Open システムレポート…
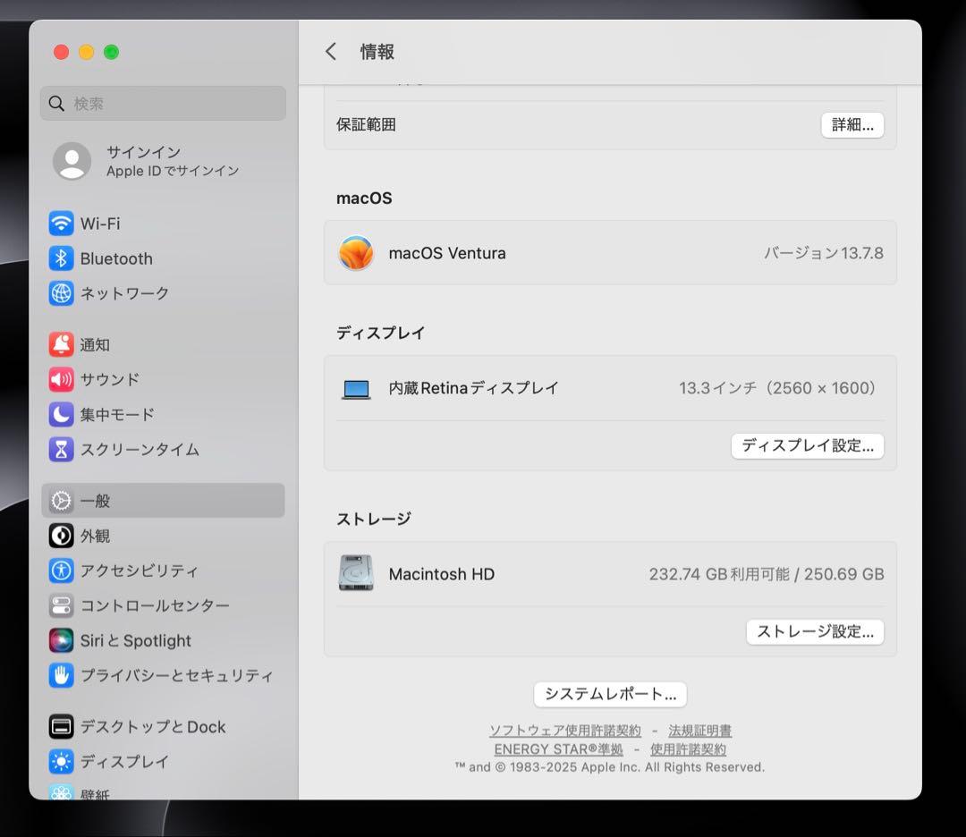This screenshot has width=966, height=837. click(609, 694)
